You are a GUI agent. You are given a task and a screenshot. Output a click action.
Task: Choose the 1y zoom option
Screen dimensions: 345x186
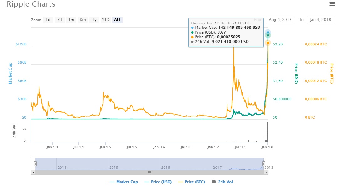(x=94, y=20)
